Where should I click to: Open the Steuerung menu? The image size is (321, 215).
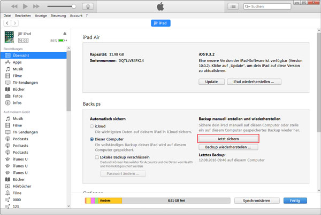pyautogui.click(x=58, y=15)
